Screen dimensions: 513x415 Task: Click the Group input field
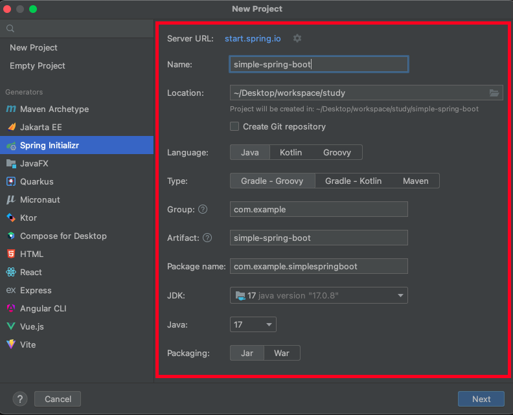[319, 209]
